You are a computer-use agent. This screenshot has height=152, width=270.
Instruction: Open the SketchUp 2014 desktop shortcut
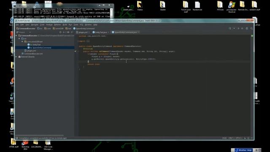(x=25, y=145)
